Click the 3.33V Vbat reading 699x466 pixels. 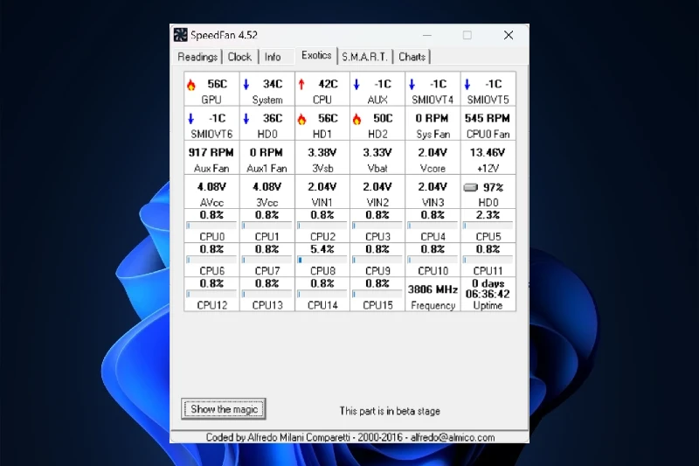click(x=377, y=153)
